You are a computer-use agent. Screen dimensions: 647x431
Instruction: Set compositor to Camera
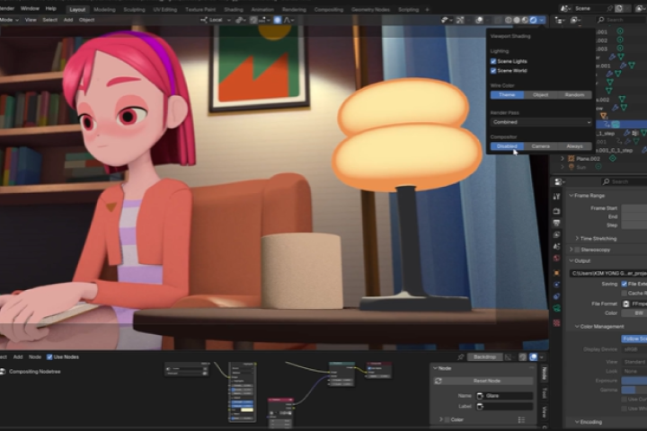pyautogui.click(x=540, y=145)
